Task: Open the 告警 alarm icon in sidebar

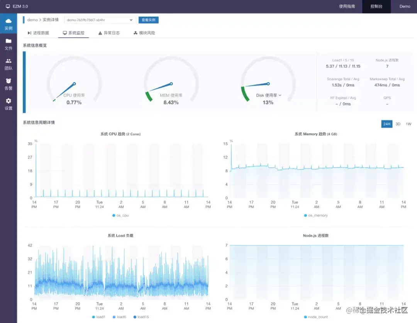Action: coord(8,81)
